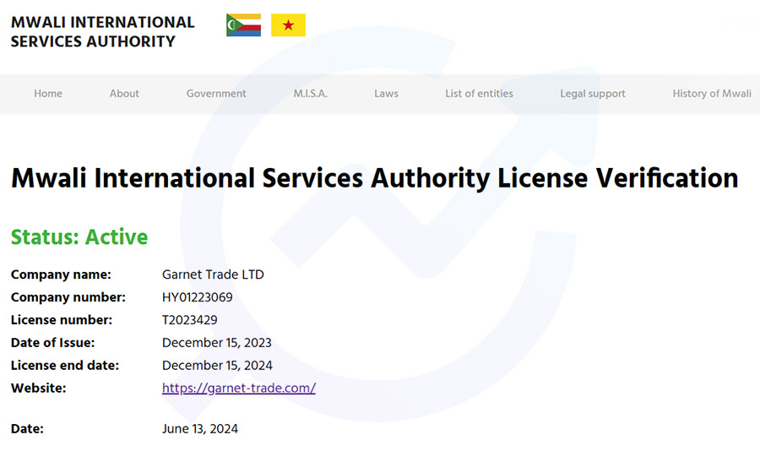Open List of entities in navigation

pos(479,94)
